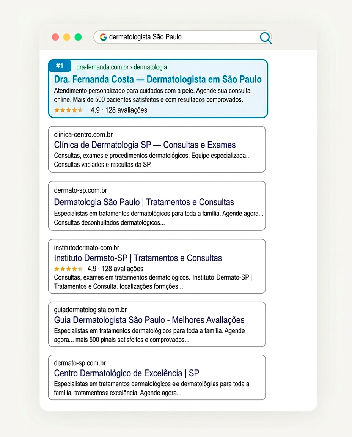Viewport: 352px width, 437px height.
Task: Click the magnifying glass search icon
Action: 266,38
